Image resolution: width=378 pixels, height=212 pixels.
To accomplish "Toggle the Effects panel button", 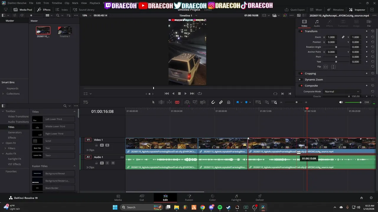I will point(44,10).
